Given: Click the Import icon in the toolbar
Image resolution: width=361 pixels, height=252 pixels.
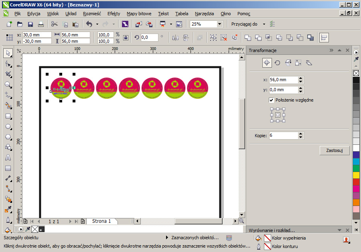Looking at the screenshot, I should click(139, 24).
